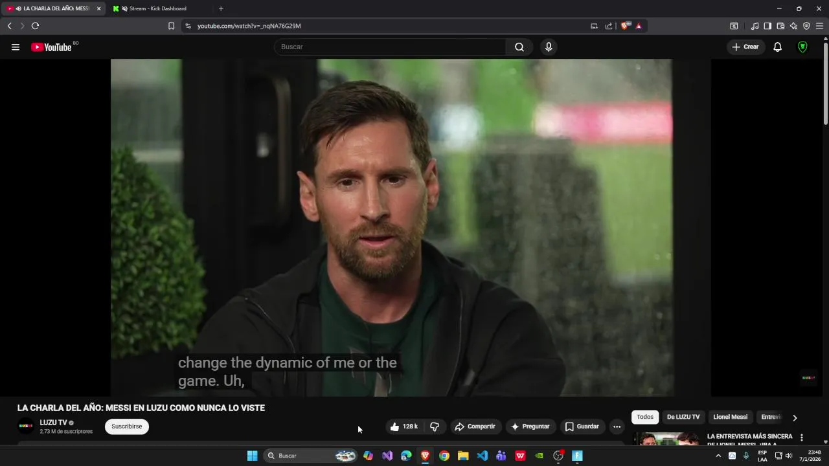Select the De LUZU TV filter chip
This screenshot has height=466, width=829.
coord(683,417)
